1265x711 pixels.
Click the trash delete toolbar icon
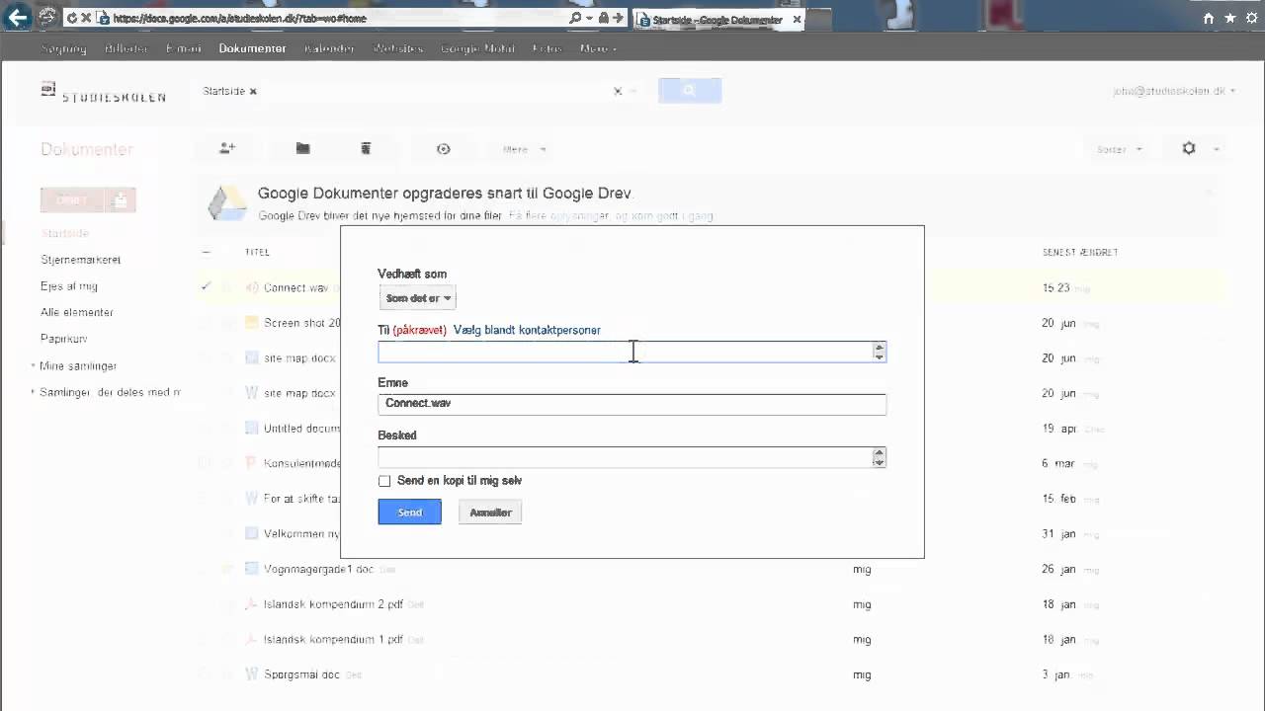coord(366,148)
